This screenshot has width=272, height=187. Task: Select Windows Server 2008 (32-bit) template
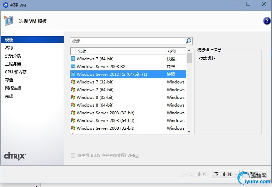tap(106, 128)
